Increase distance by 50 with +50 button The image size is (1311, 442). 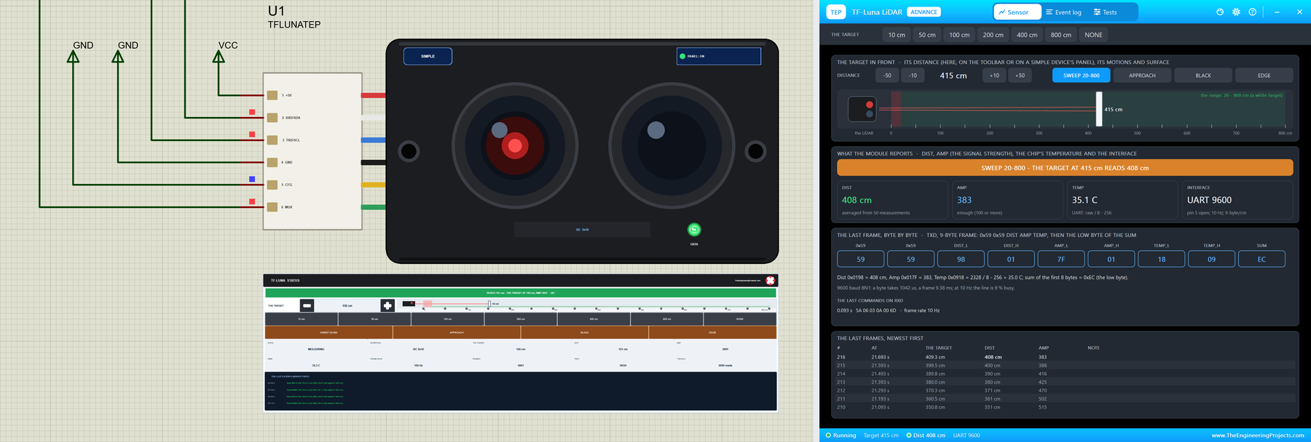point(1020,76)
